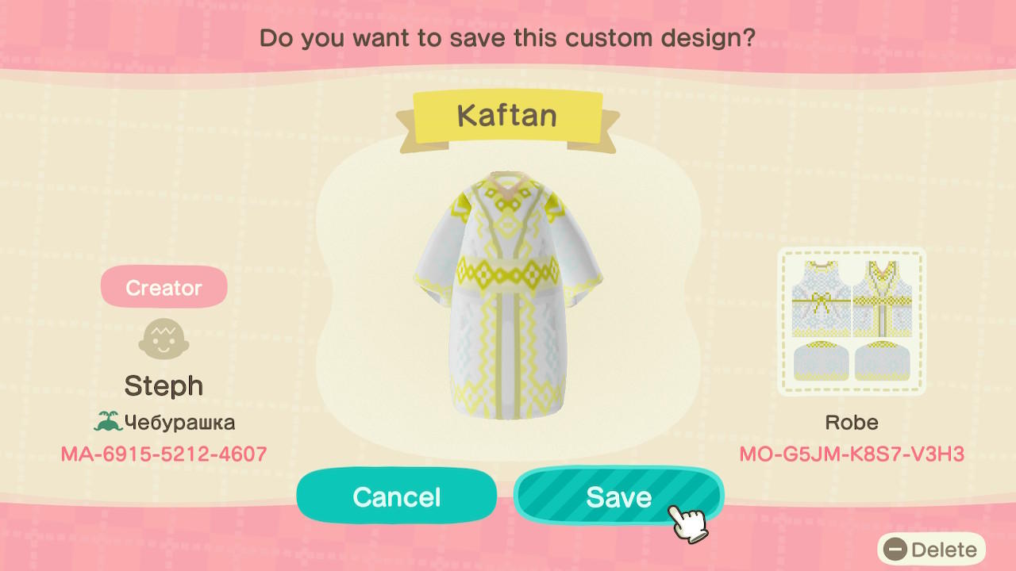Click design code MO-G5JM-K8S7-V3H3
Screen dimensions: 1016x571
click(x=852, y=454)
